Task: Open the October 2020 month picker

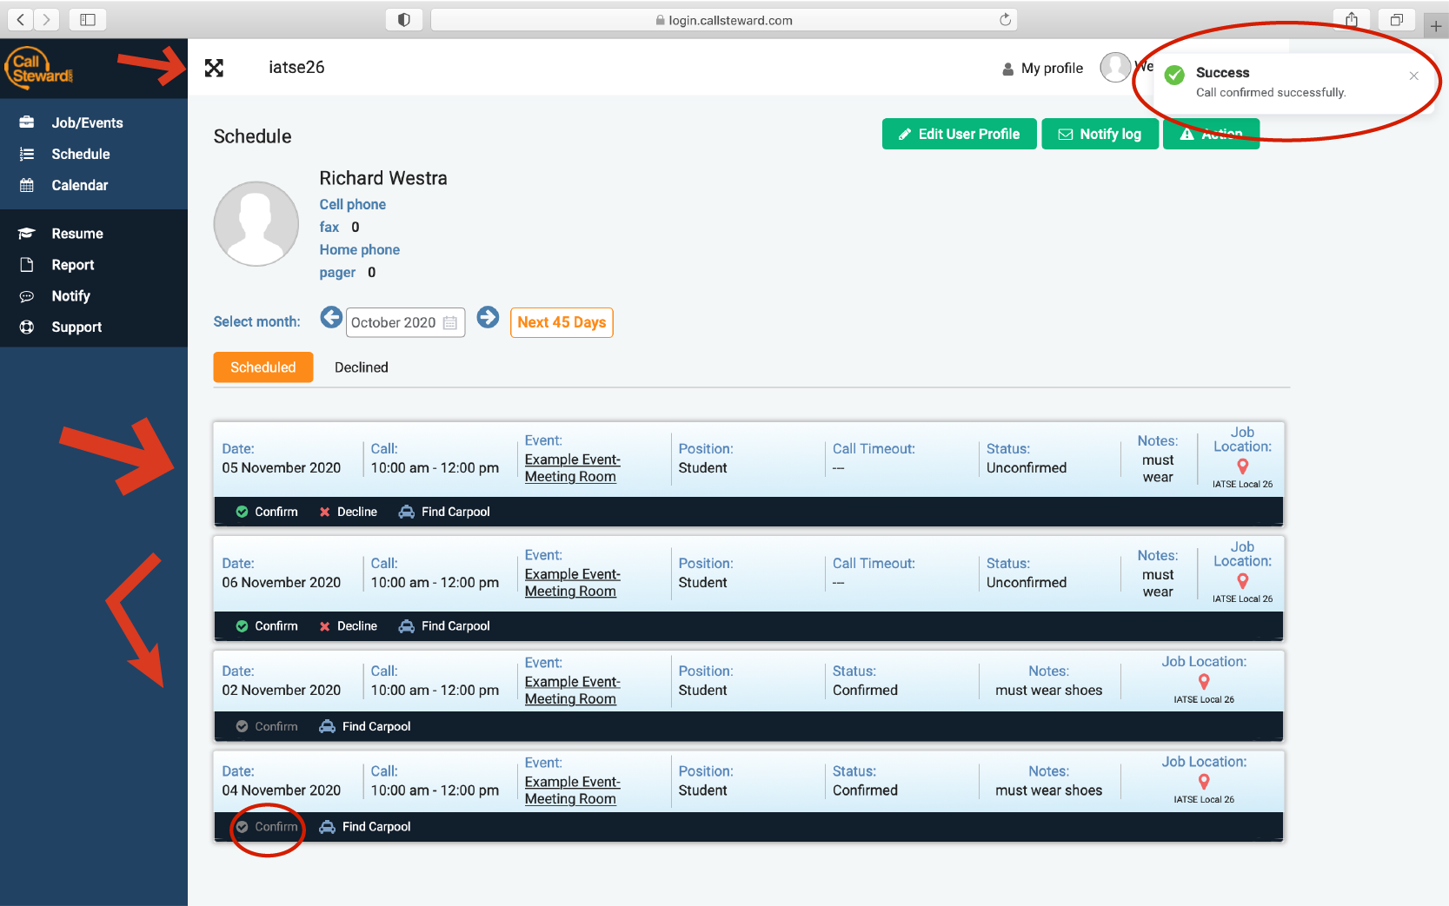Action: [x=405, y=322]
